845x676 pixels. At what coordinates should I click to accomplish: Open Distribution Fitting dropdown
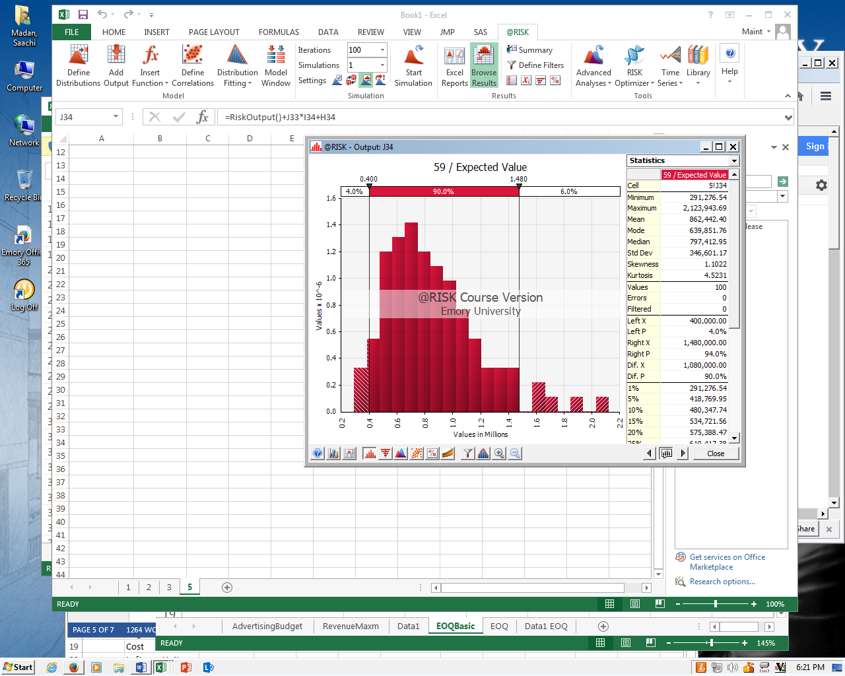click(238, 78)
